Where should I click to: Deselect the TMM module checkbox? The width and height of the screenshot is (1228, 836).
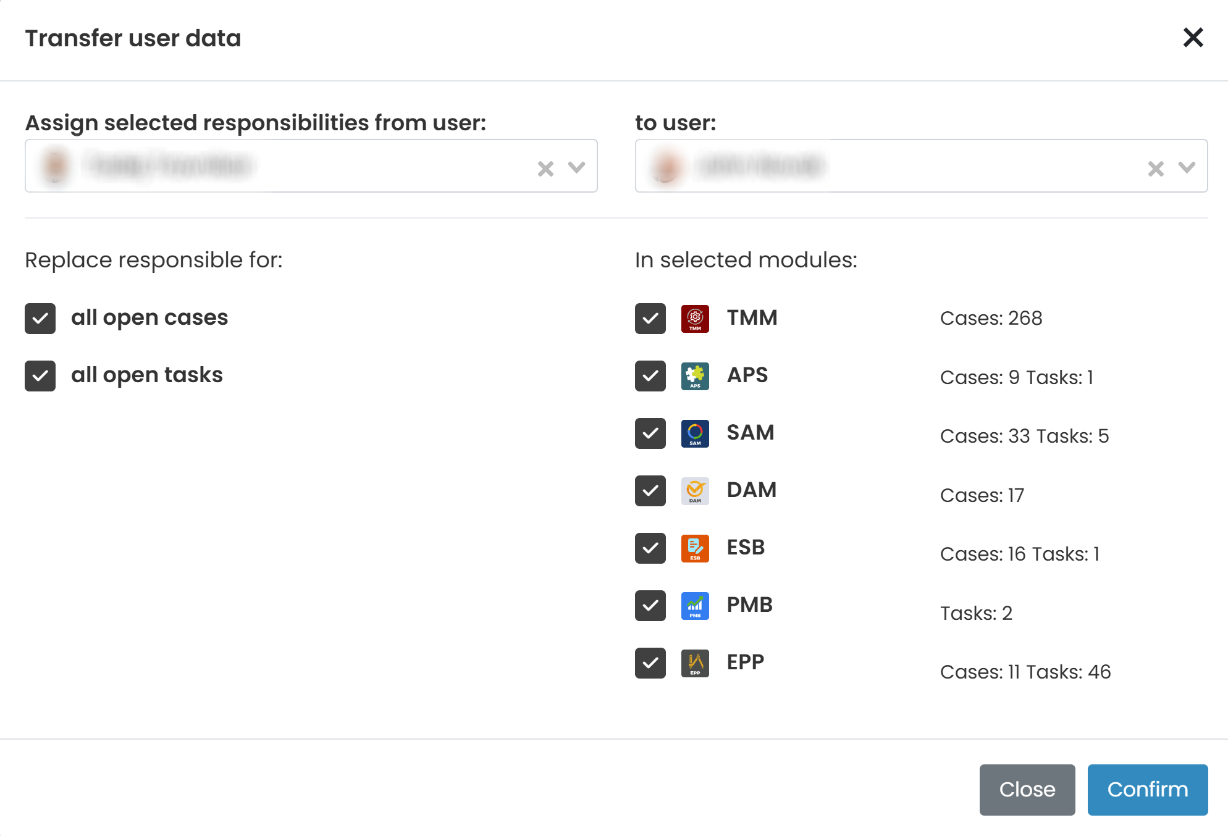[650, 319]
